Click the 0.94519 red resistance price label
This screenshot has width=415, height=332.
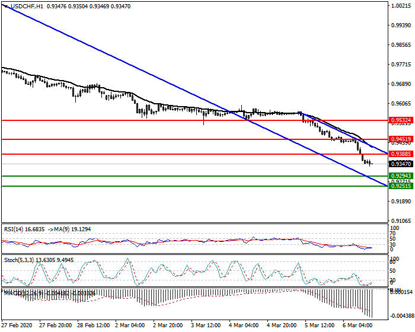point(401,139)
